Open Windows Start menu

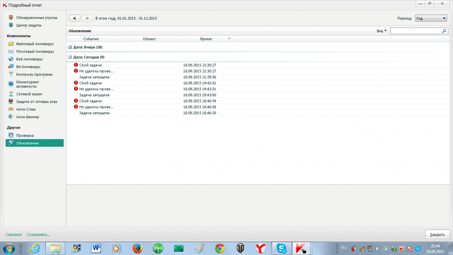pos(8,248)
